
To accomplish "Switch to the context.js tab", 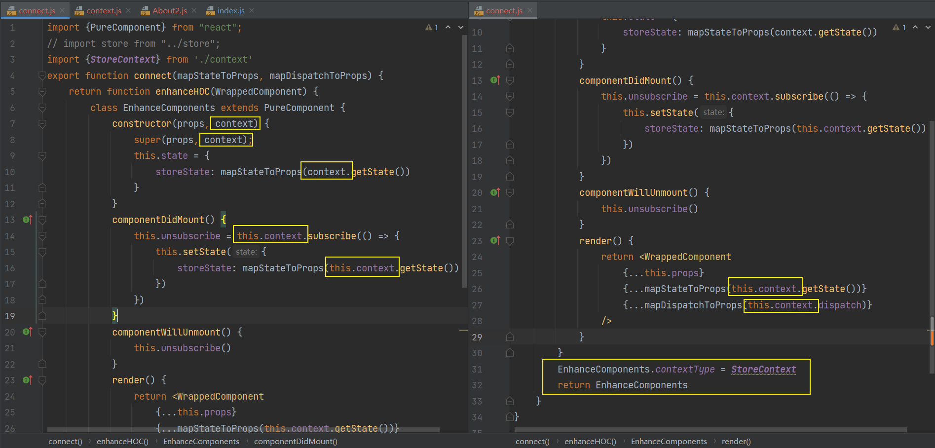I will coord(104,10).
